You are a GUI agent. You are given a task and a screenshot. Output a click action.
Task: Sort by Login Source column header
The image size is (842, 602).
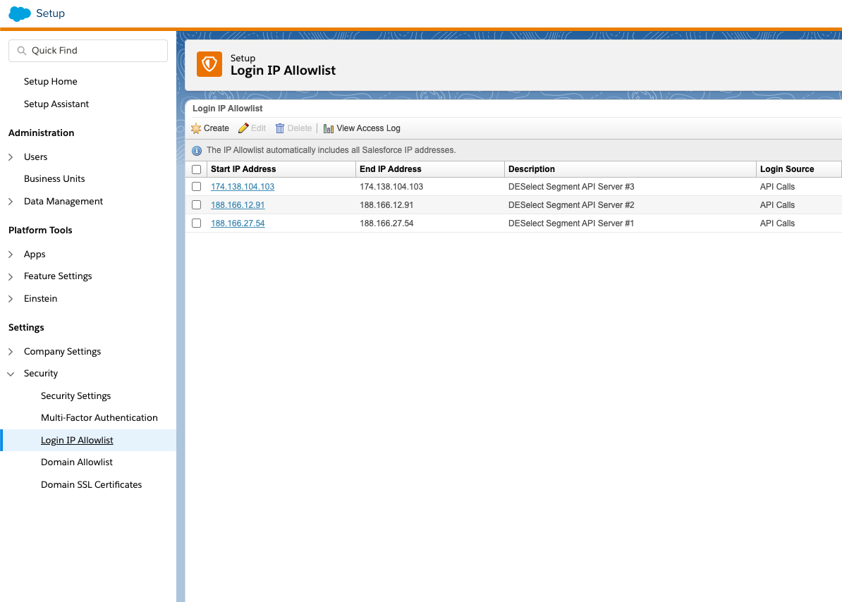click(787, 169)
